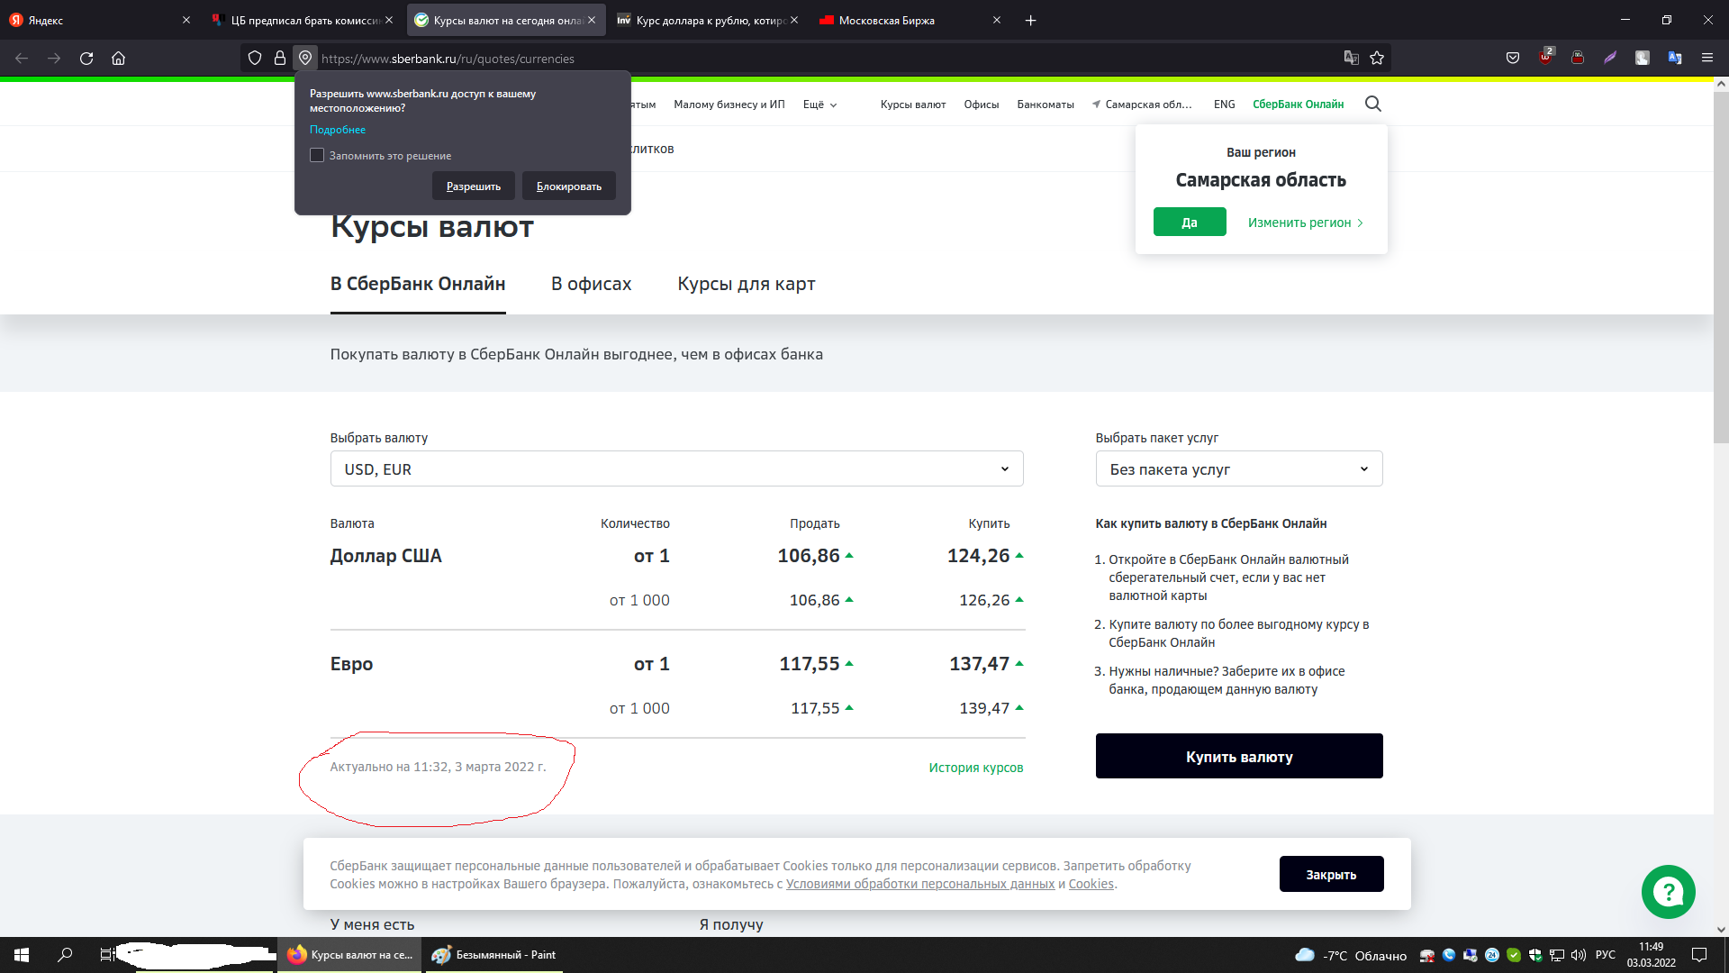Open the Windows notification center

(x=1699, y=955)
